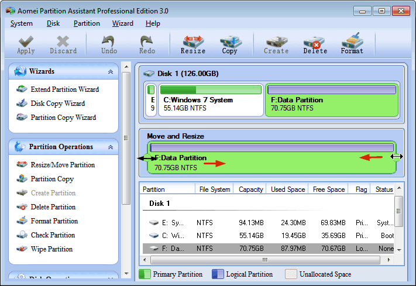Click the Format toolbar icon

tap(353, 40)
